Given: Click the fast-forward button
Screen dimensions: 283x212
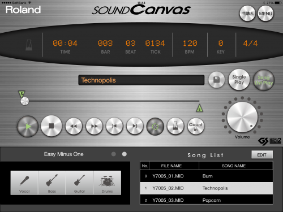Looking at the screenshot, I should [x=94, y=126].
